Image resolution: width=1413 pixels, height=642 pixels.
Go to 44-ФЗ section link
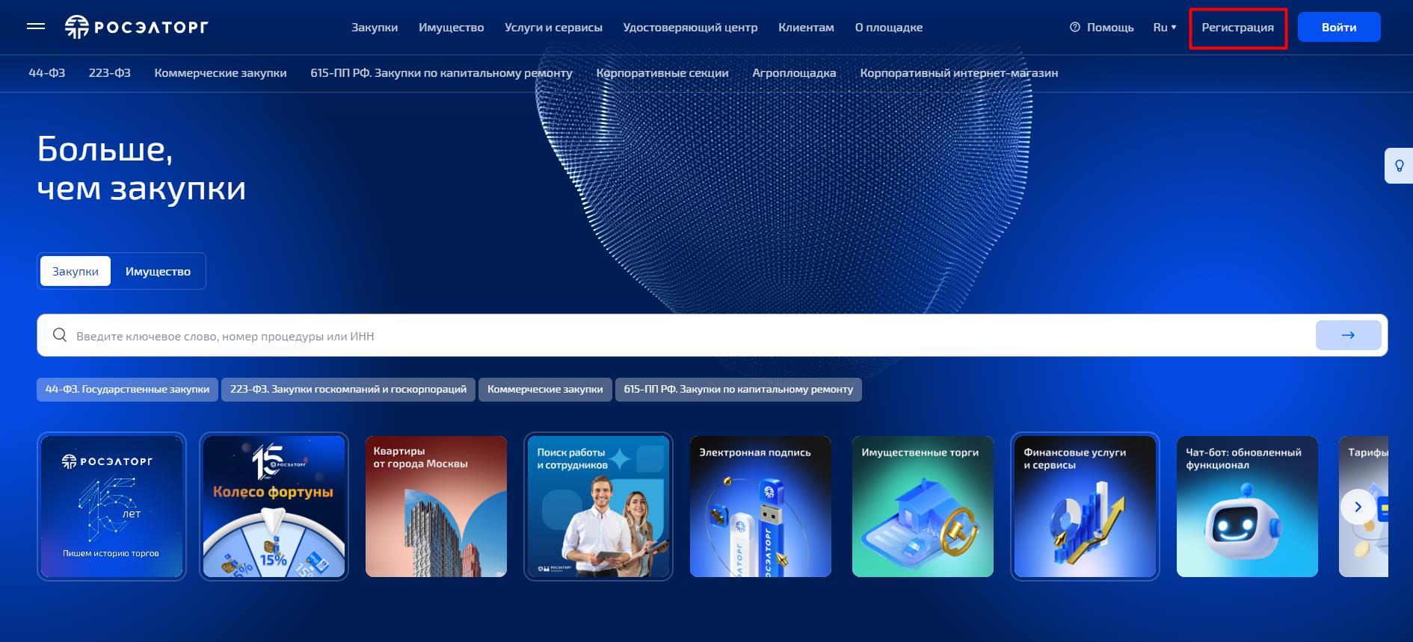pyautogui.click(x=46, y=72)
